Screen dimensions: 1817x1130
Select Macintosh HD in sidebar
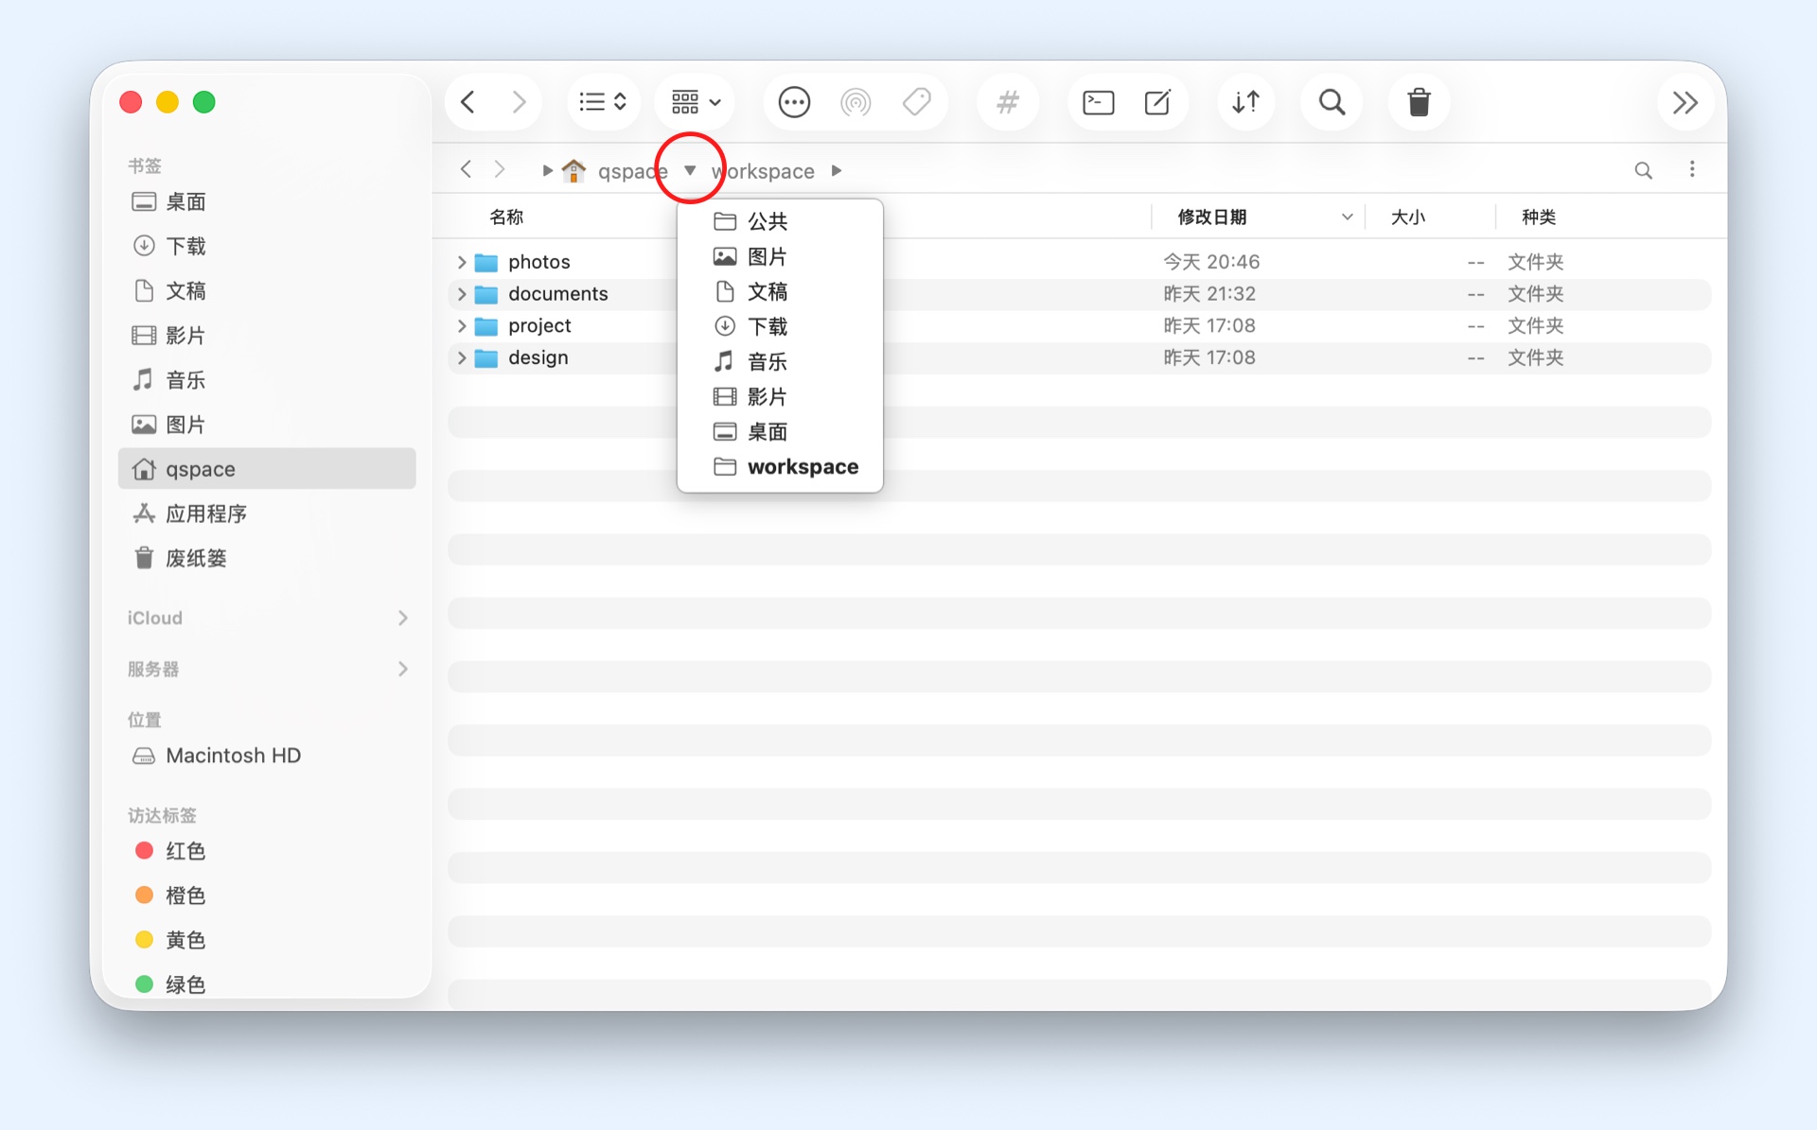point(233,756)
